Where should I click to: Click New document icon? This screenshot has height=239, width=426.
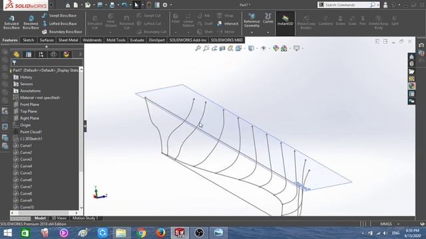point(76,5)
